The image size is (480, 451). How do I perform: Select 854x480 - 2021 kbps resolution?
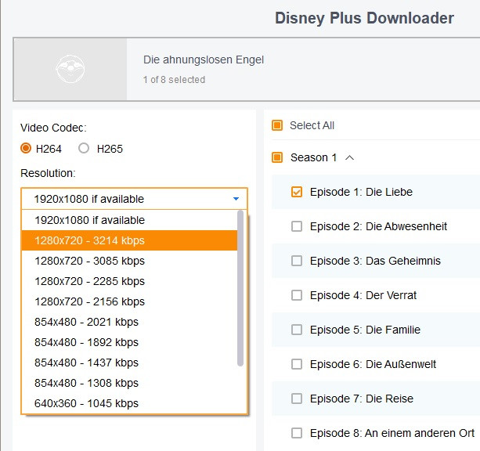(86, 322)
